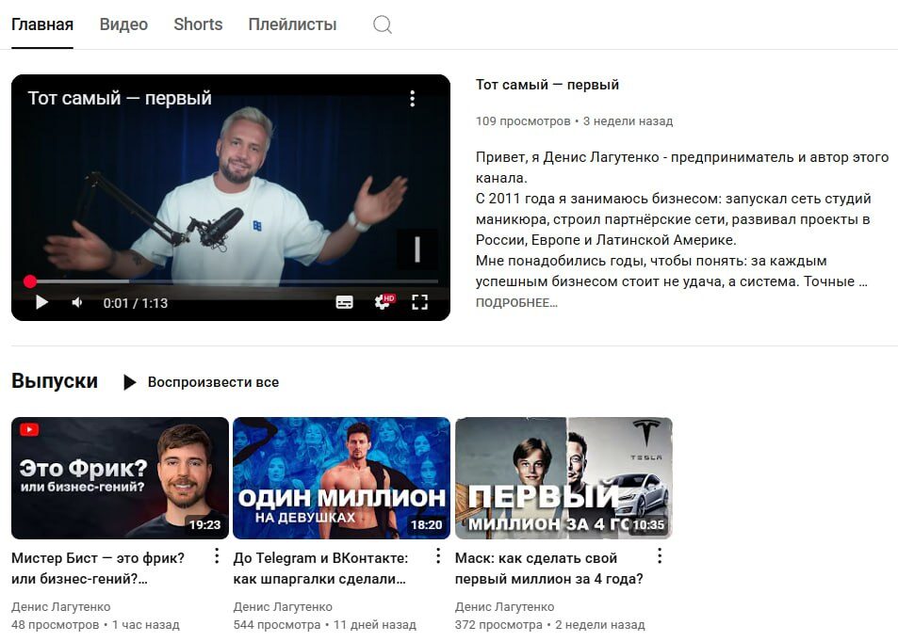Open the ОДИН МИЛЛИОН video thumbnail
898x642 pixels.
coord(341,478)
